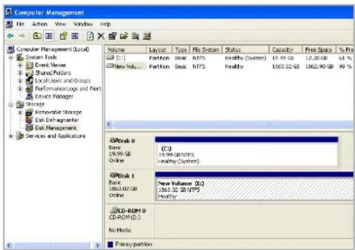Sort by the Free Space column header
Image resolution: width=355 pixels, height=250 pixels.
point(319,50)
